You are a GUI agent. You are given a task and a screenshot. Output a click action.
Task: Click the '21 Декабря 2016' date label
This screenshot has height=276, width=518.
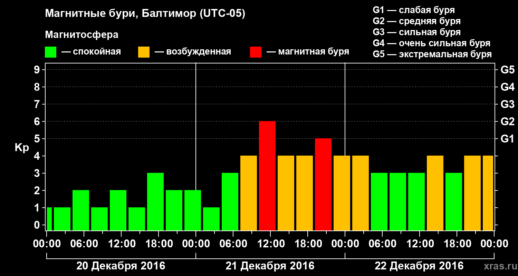(x=270, y=266)
